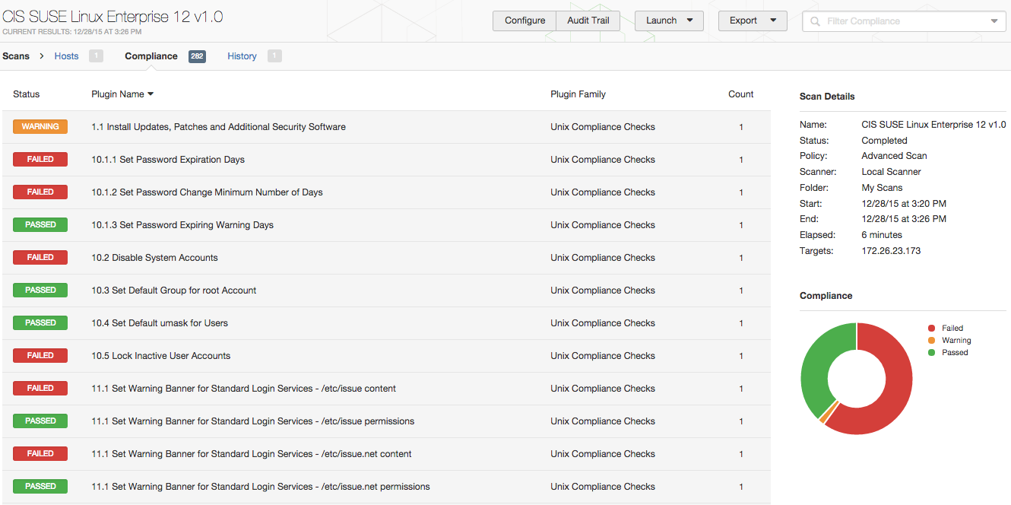The image size is (1011, 505).
Task: Click FAILED badge for /etc/issue.net content
Action: point(40,454)
